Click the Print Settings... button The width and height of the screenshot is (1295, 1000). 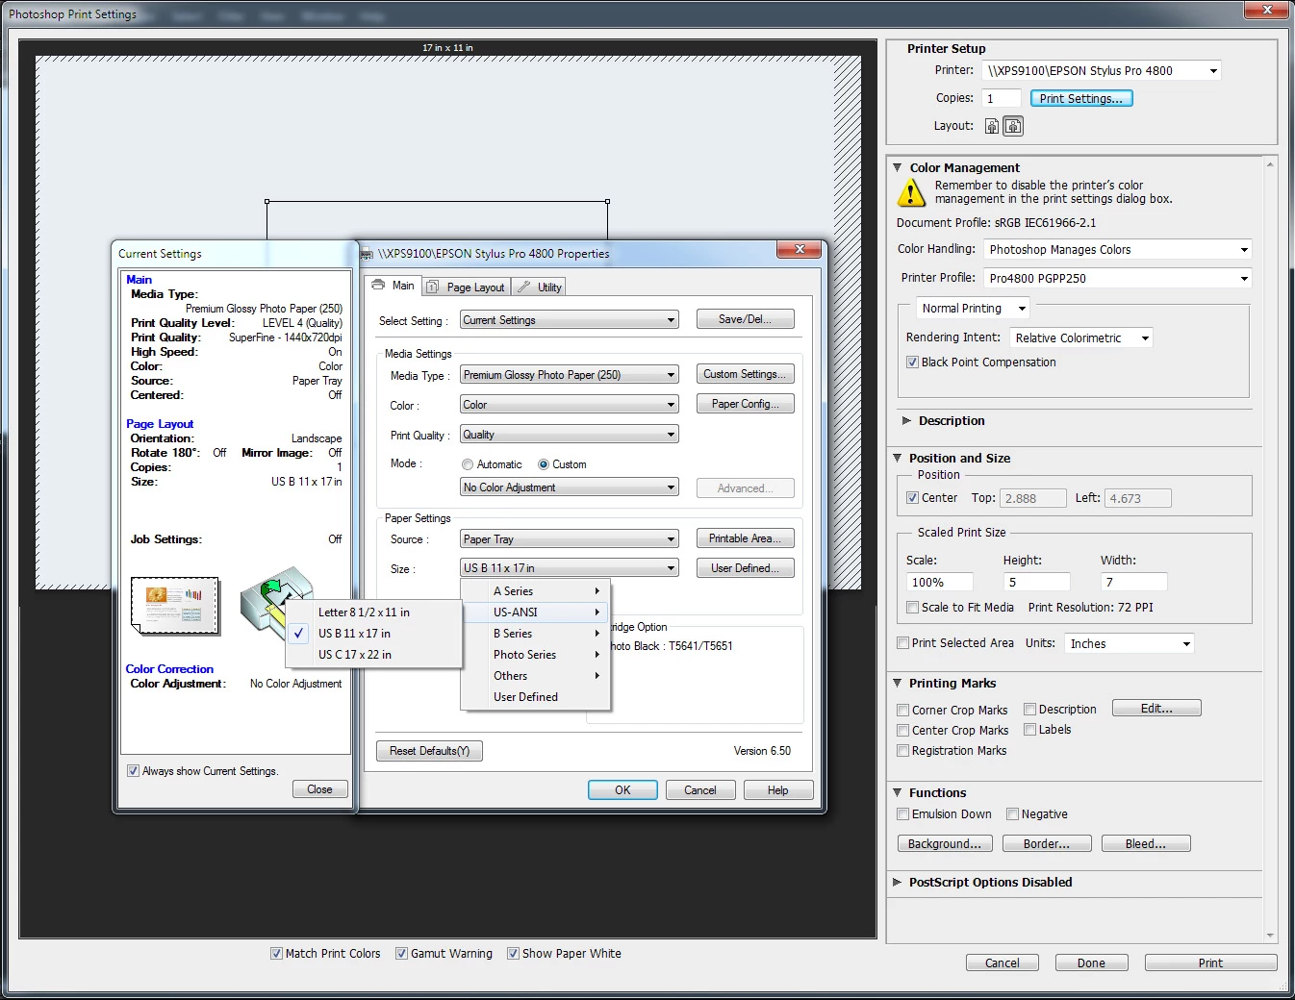click(1081, 98)
